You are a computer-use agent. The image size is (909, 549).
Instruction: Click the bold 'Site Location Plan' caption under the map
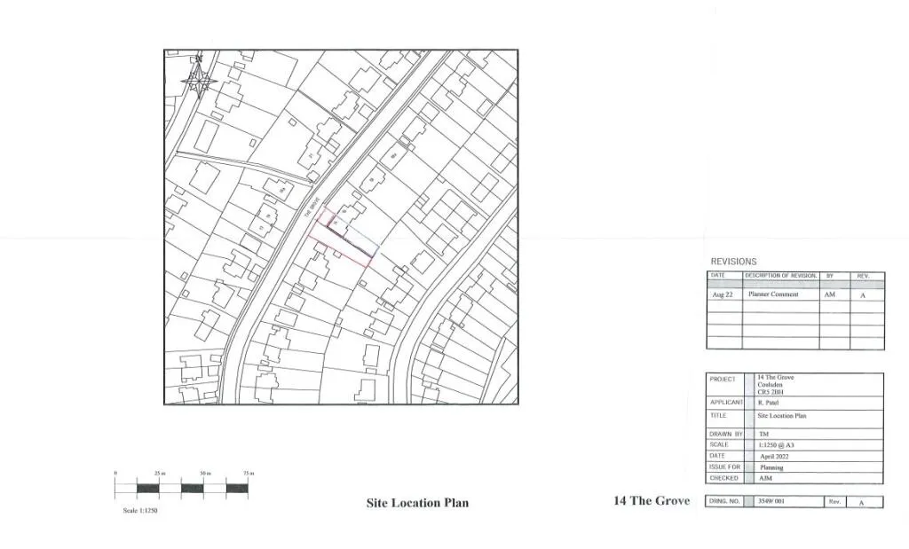(x=417, y=503)
